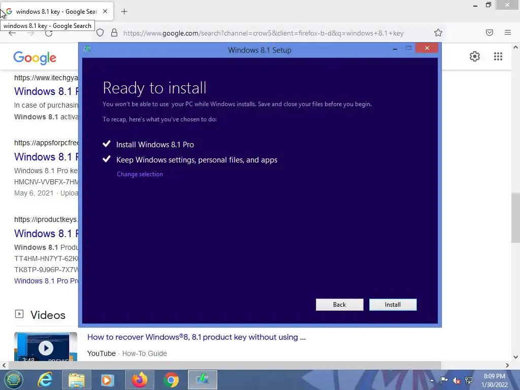The height and width of the screenshot is (390, 520).
Task: Launch Internet Explorer from taskbar
Action: pyautogui.click(x=45, y=380)
